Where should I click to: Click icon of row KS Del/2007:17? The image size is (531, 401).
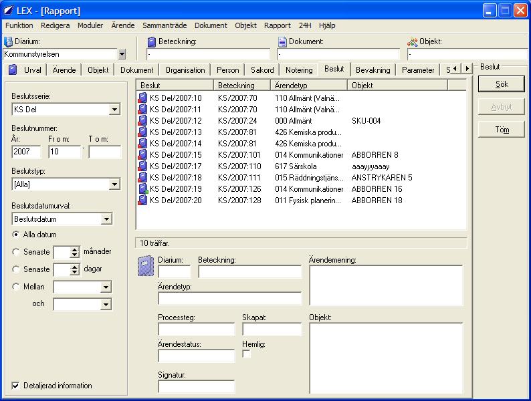[x=142, y=166]
